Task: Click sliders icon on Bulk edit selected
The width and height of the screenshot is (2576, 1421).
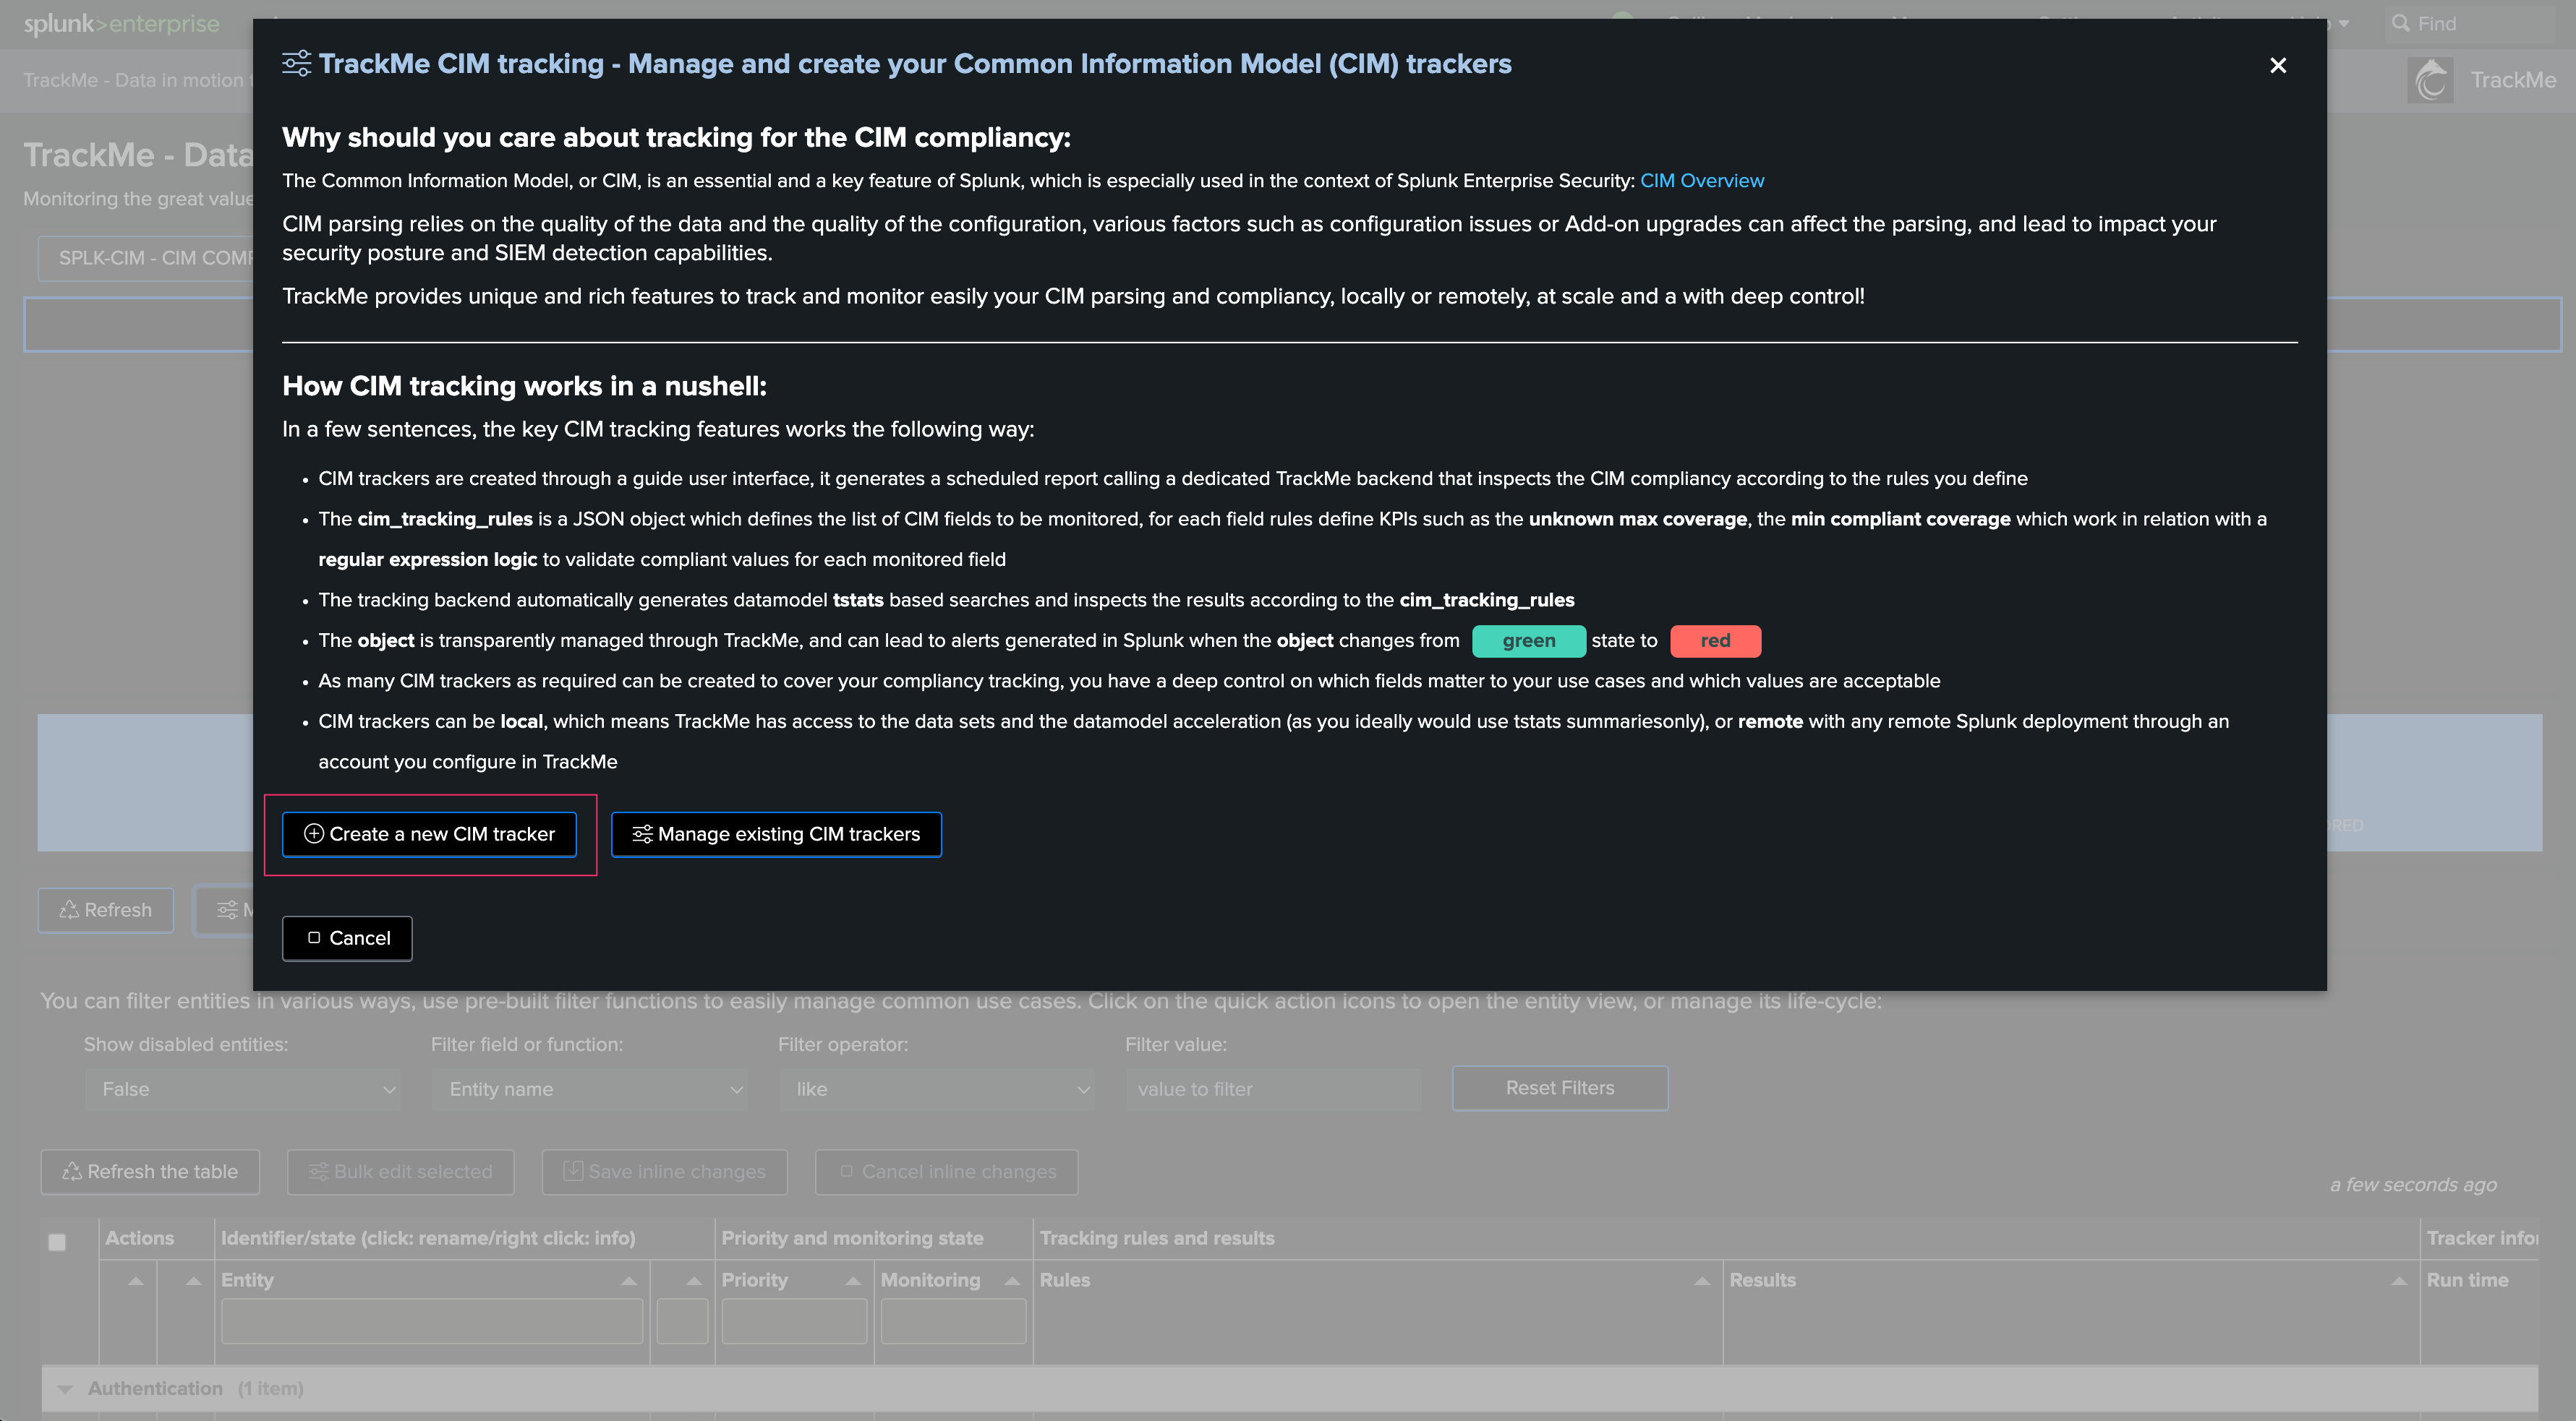Action: pos(318,1171)
